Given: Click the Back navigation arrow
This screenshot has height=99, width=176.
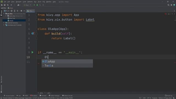Looking at the screenshot, I should pyautogui.click(x=11, y=5).
